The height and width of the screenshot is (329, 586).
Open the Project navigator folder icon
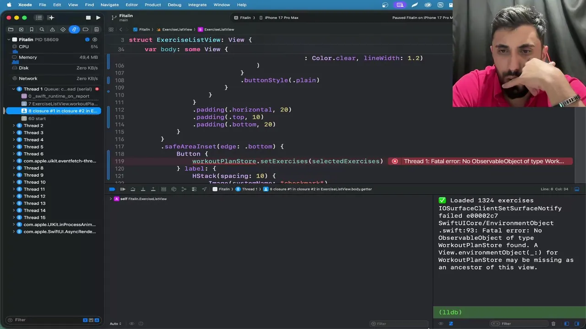click(x=11, y=29)
